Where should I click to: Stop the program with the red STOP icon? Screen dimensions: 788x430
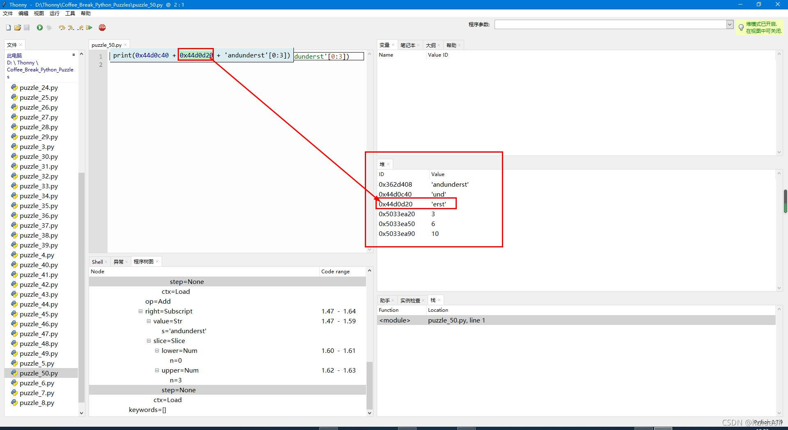(102, 27)
